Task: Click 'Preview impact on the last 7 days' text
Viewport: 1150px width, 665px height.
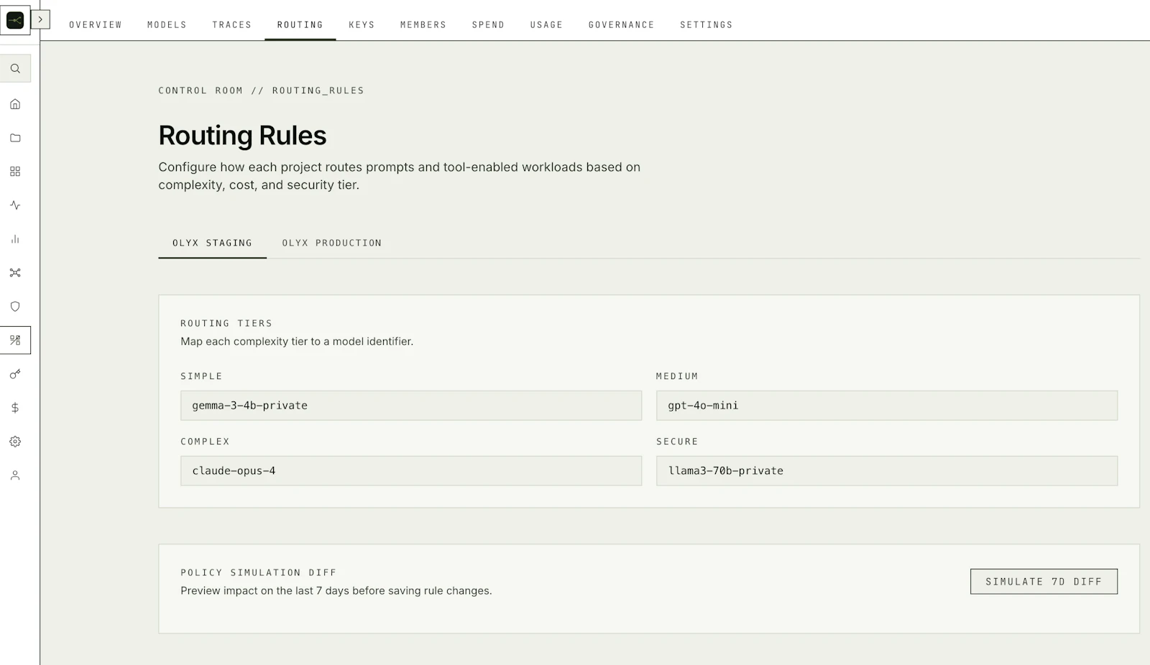Action: click(336, 591)
